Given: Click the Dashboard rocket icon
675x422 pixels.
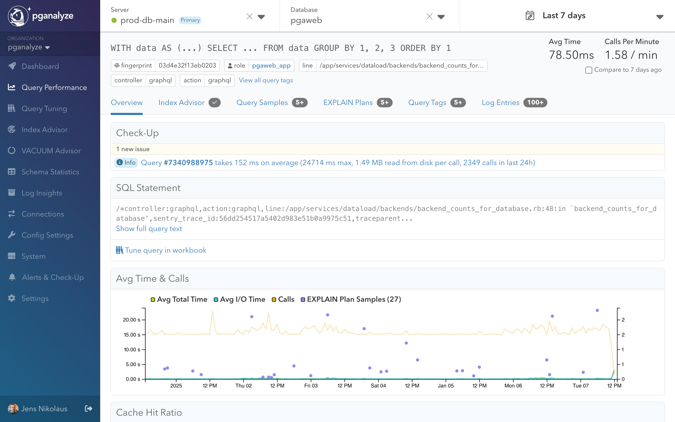Looking at the screenshot, I should pyautogui.click(x=12, y=66).
